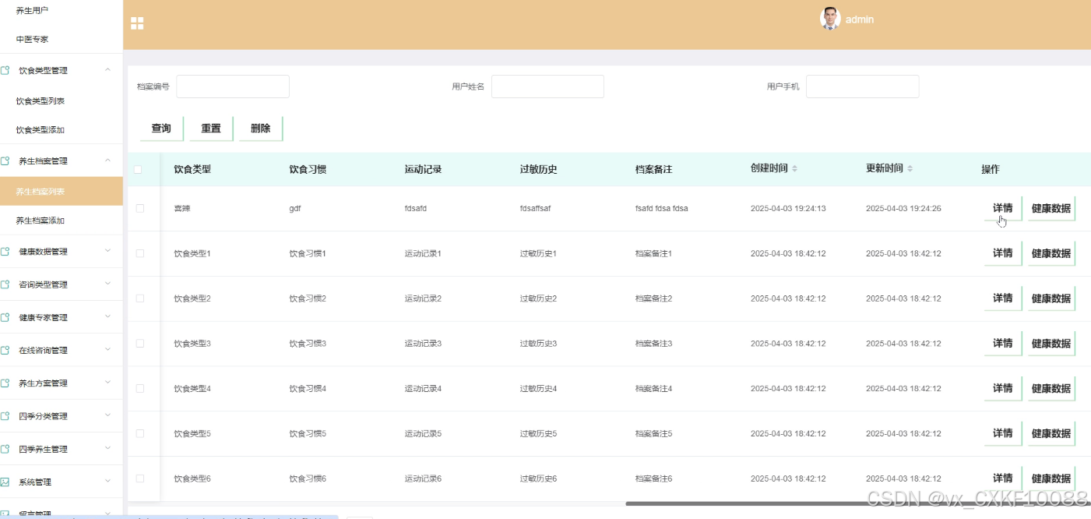Click the 重置 reset button
The height and width of the screenshot is (519, 1091).
211,129
